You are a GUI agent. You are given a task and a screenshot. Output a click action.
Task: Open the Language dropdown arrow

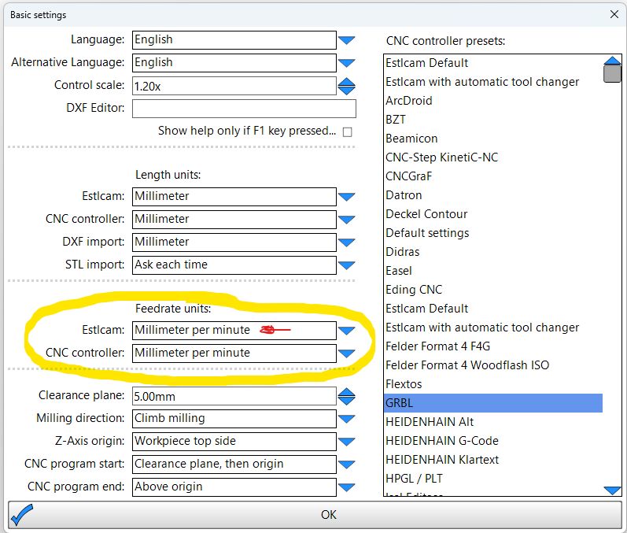pos(347,40)
